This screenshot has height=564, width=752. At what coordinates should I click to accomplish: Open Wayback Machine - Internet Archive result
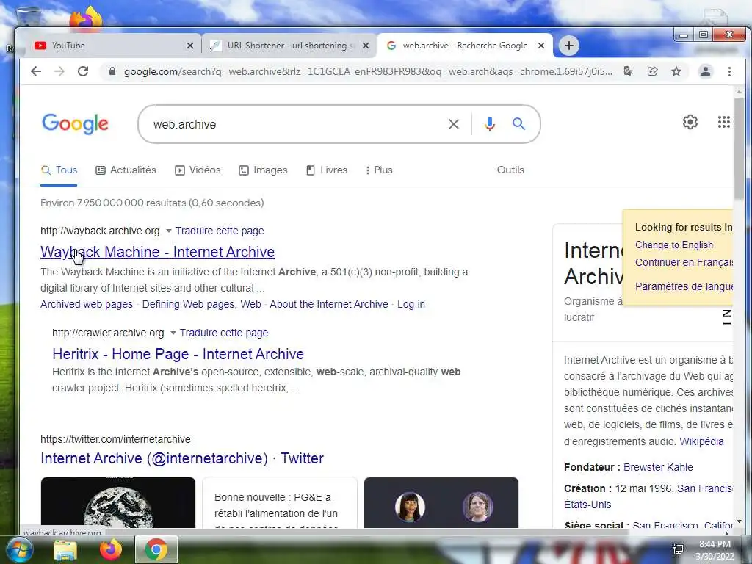coord(157,253)
